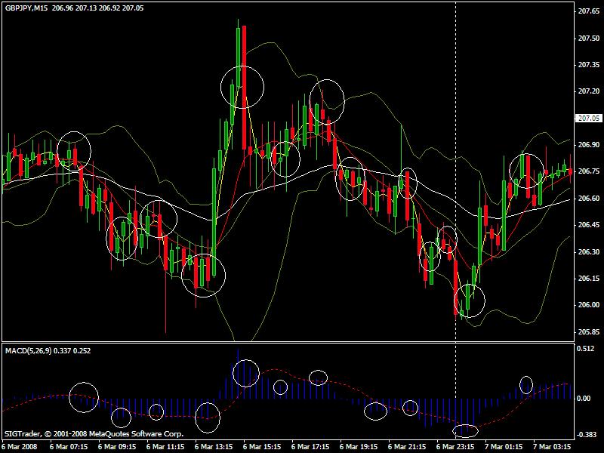Click the 6 Mar 13:15 time label

click(x=214, y=447)
